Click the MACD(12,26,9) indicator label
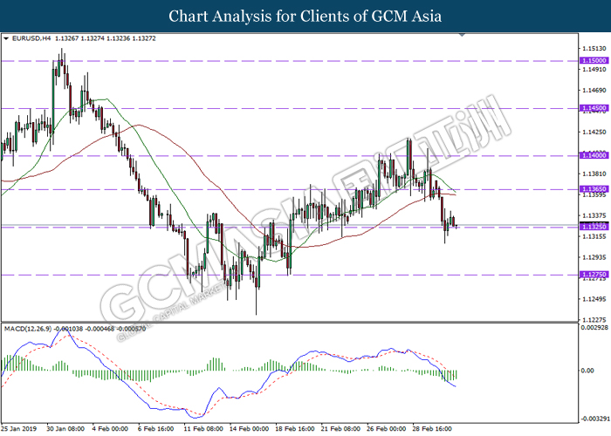This screenshot has width=611, height=436. tap(27, 329)
